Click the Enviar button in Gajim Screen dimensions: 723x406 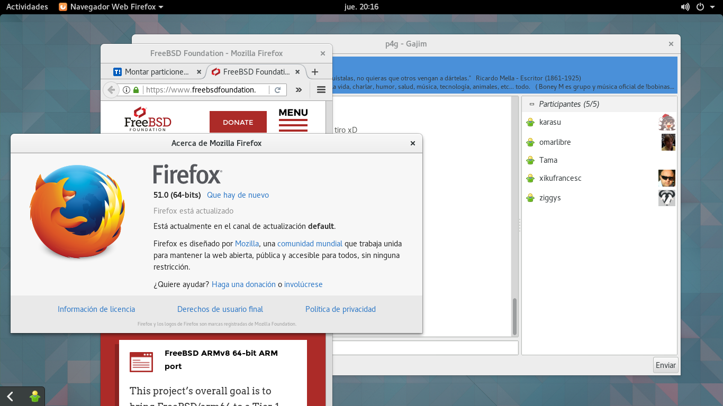tap(665, 365)
